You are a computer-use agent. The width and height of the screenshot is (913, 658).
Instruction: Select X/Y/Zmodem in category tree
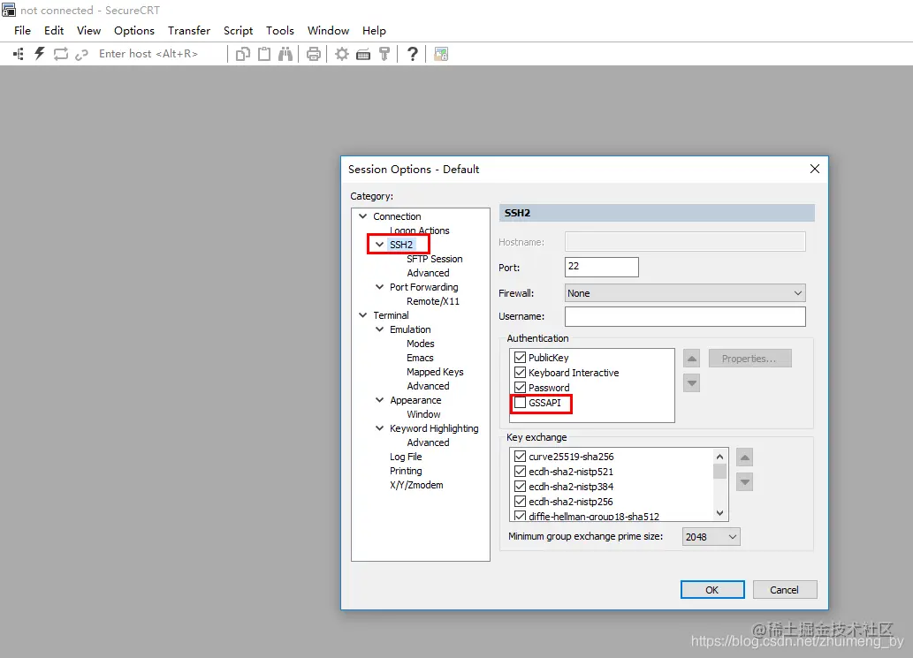pos(416,485)
